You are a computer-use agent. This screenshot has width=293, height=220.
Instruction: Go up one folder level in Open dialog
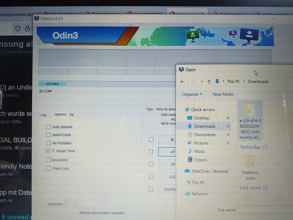click(209, 82)
